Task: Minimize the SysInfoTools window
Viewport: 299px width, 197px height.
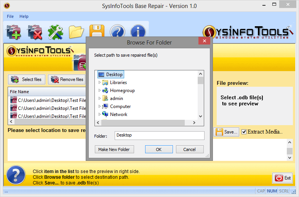Action: pyautogui.click(x=264, y=5)
